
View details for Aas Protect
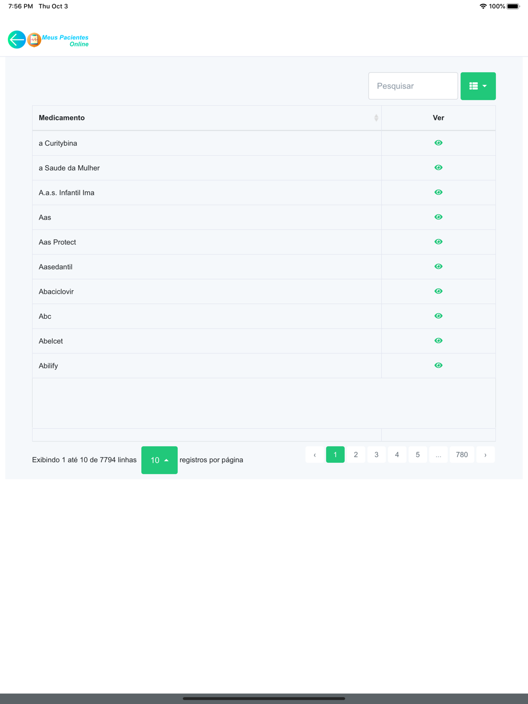tap(438, 242)
